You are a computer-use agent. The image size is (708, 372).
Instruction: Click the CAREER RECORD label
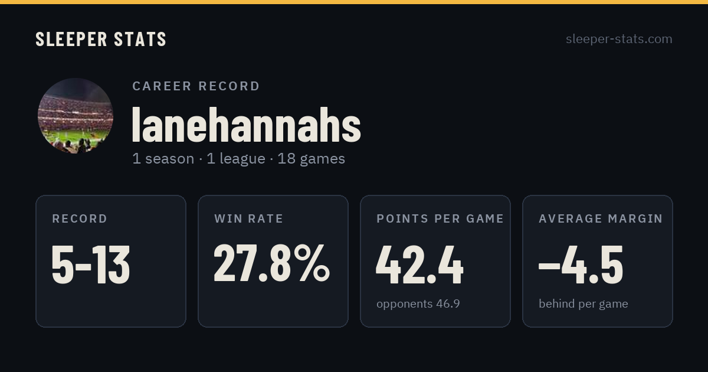point(196,86)
